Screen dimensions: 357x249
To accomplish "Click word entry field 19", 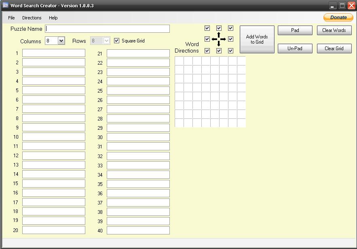I will click(54, 221).
